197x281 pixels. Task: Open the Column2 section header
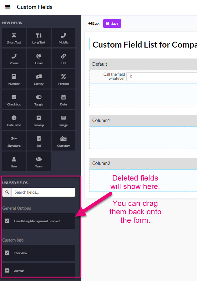pyautogui.click(x=143, y=163)
